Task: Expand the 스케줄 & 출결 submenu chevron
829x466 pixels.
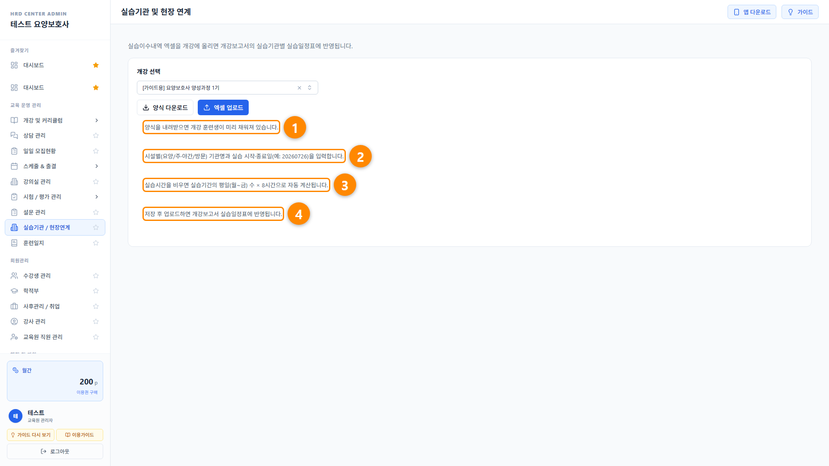Action: pyautogui.click(x=96, y=166)
